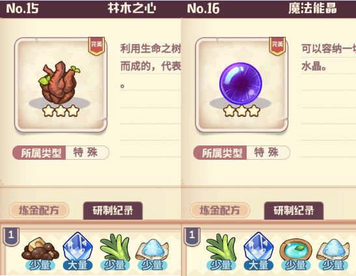
Task: Switch to 炼金配方 tab on No.16 page
Action: pyautogui.click(x=220, y=210)
